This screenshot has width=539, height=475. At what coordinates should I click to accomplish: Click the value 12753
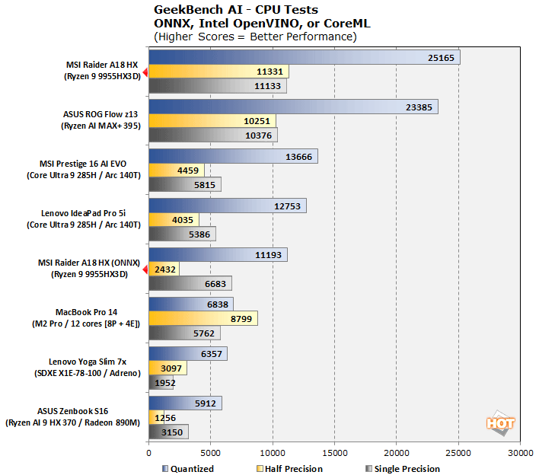[287, 206]
